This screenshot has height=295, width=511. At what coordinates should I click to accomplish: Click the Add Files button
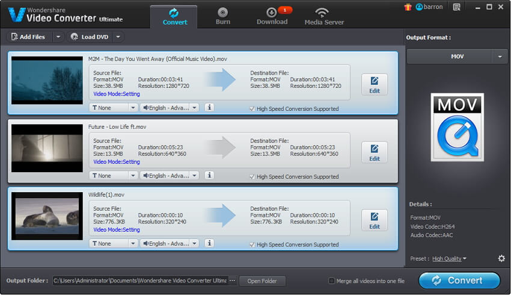pos(29,37)
